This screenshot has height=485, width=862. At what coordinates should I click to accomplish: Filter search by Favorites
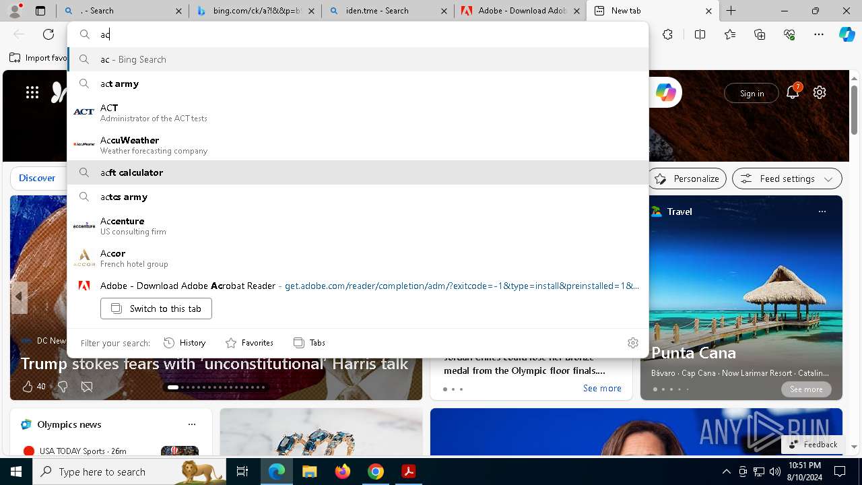249,343
